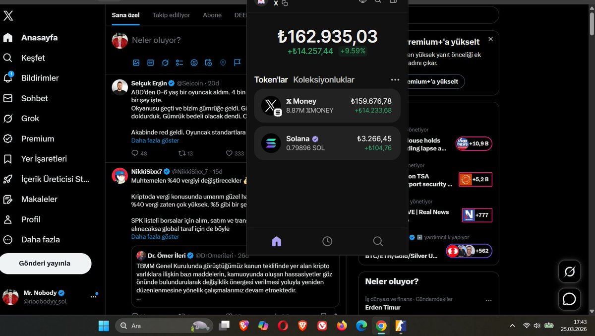Select the home icon in the wallet footer
This screenshot has width=595, height=336.
coord(276,241)
